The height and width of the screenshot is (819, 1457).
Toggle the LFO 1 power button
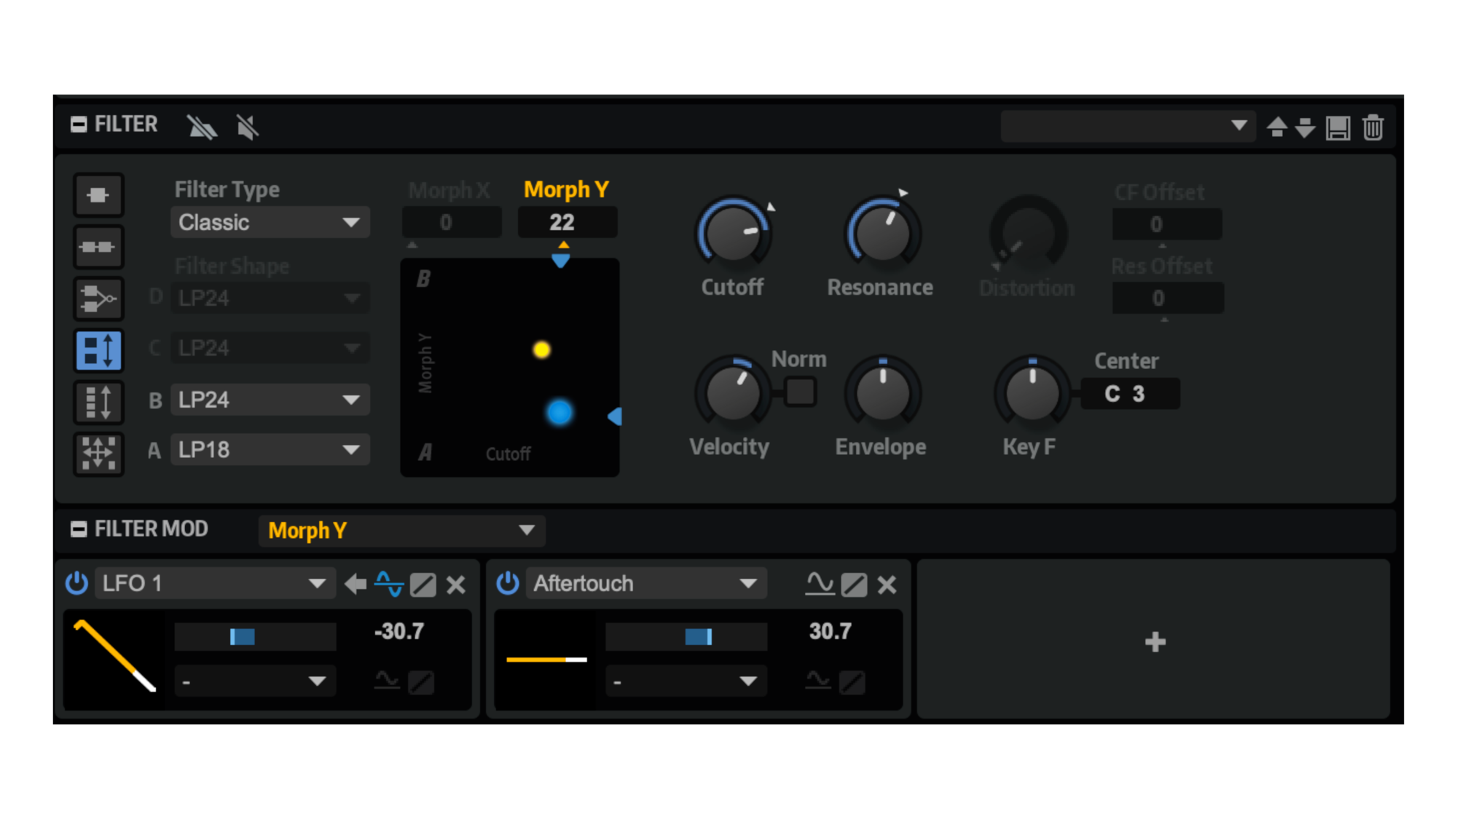point(76,583)
